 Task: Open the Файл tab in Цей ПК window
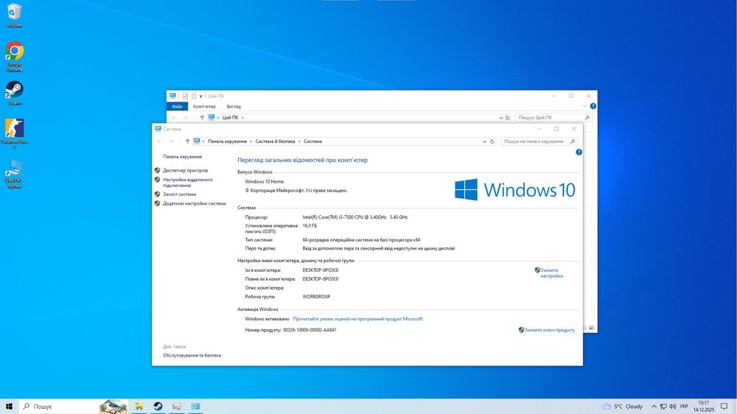pos(177,107)
